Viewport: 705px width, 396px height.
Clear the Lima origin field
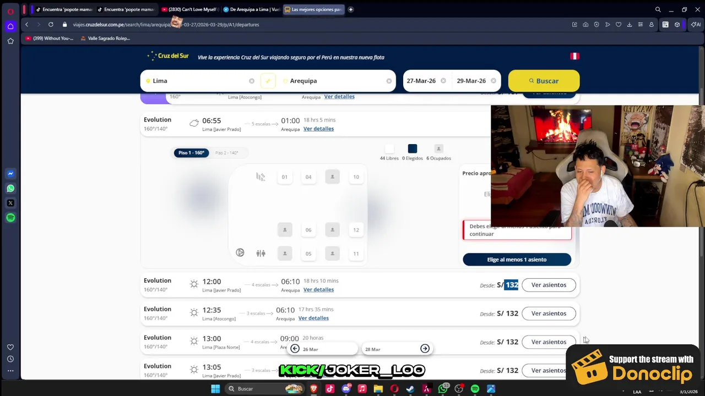tap(252, 81)
